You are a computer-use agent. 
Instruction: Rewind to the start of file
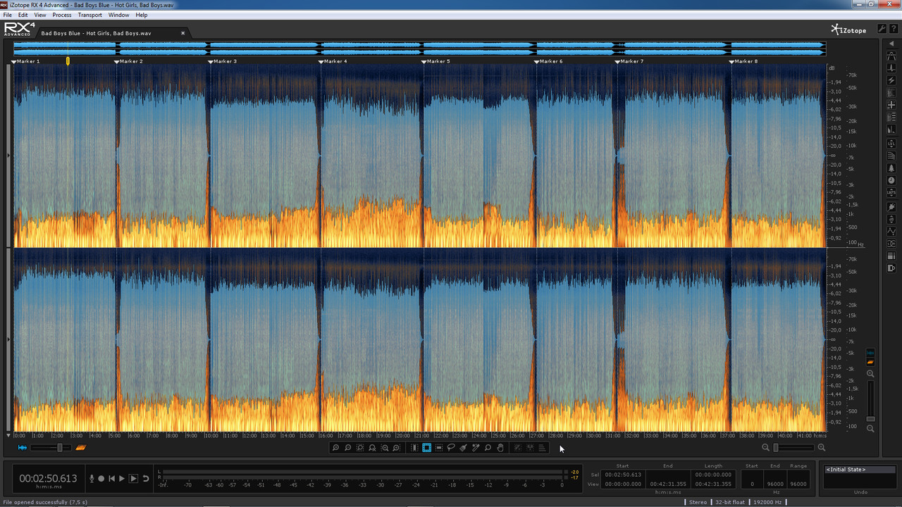click(x=111, y=479)
